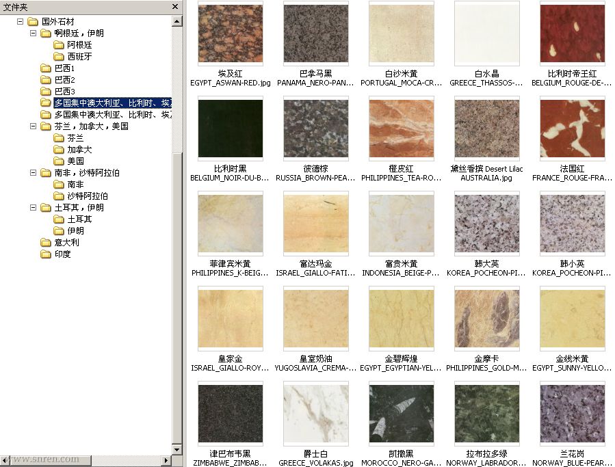The height and width of the screenshot is (467, 615).
Task: Select the 皇家金 thumbnail
Action: click(231, 319)
